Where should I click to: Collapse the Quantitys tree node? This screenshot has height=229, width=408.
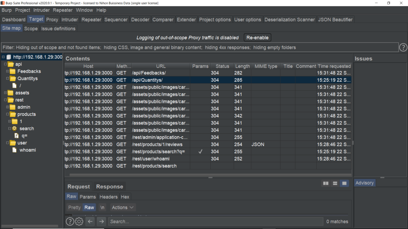point(7,78)
